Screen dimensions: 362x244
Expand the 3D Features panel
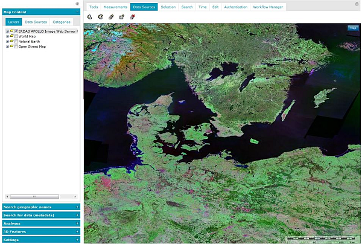pyautogui.click(x=77, y=231)
